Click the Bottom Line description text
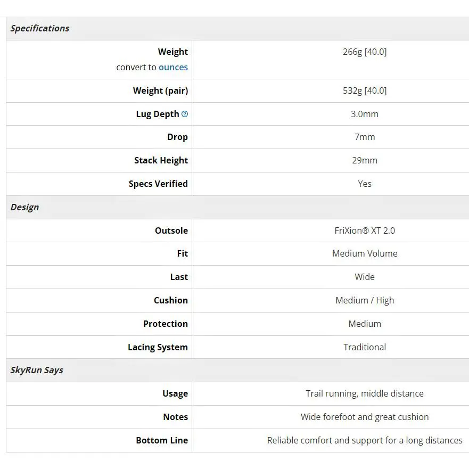 coord(365,440)
